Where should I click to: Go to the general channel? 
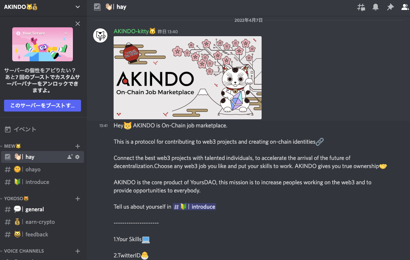(x=42, y=209)
